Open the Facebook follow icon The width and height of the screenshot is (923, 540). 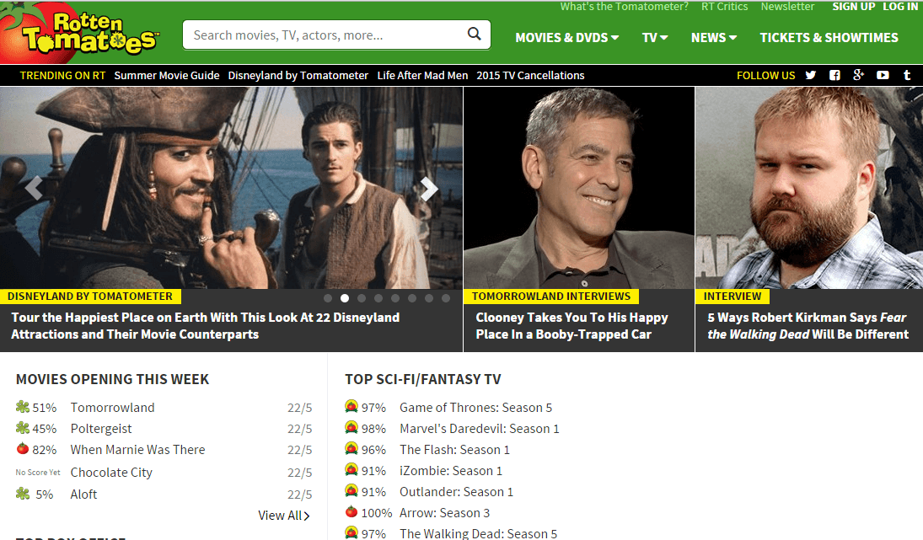pos(834,75)
